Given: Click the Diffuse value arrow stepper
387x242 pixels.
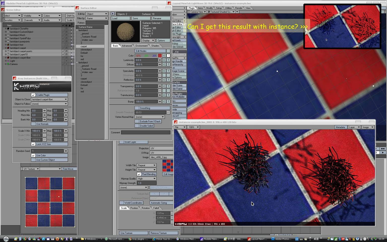Looking at the screenshot, I should [x=160, y=65].
